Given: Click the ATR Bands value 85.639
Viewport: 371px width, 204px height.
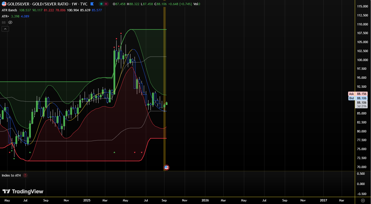Looking at the screenshot, I should [x=85, y=10].
